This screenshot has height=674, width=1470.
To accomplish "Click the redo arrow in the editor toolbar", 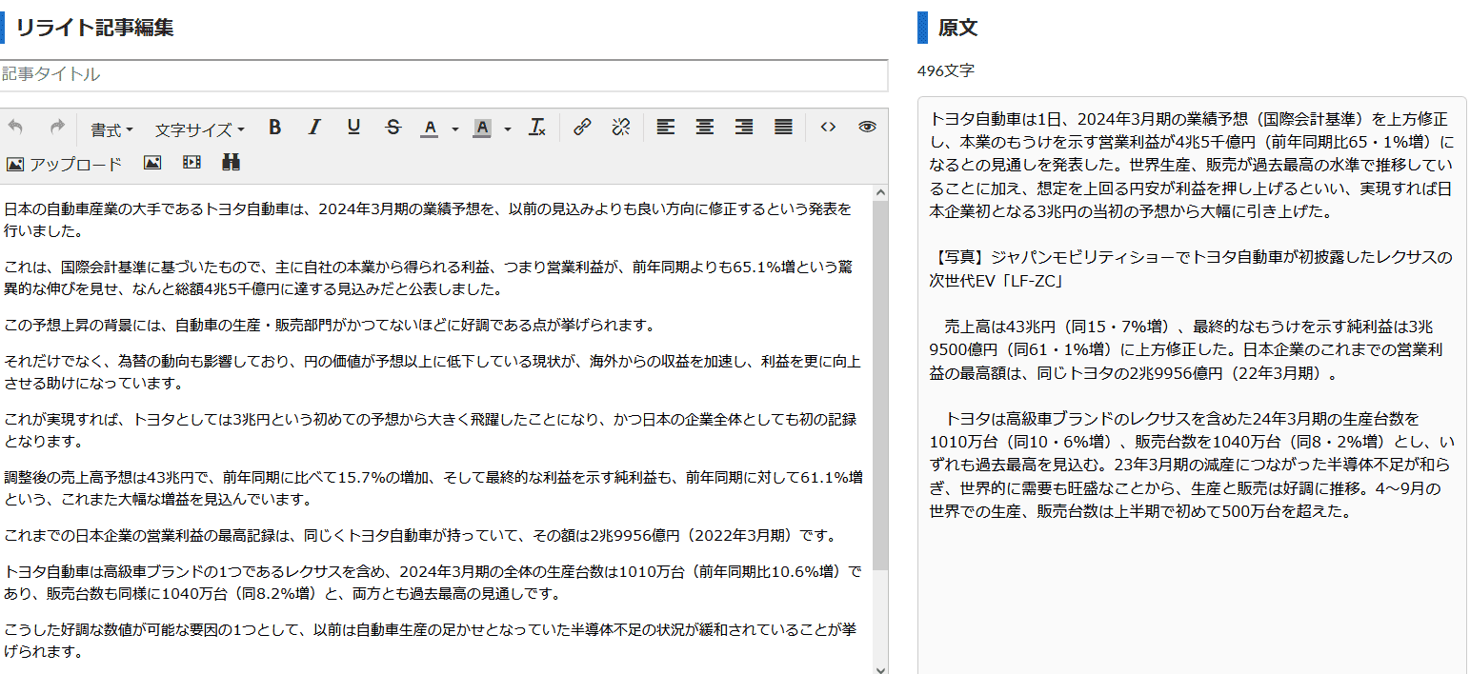I will (x=56, y=128).
